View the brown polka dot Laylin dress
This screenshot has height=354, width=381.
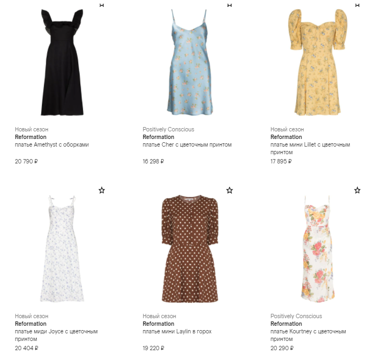190,249
